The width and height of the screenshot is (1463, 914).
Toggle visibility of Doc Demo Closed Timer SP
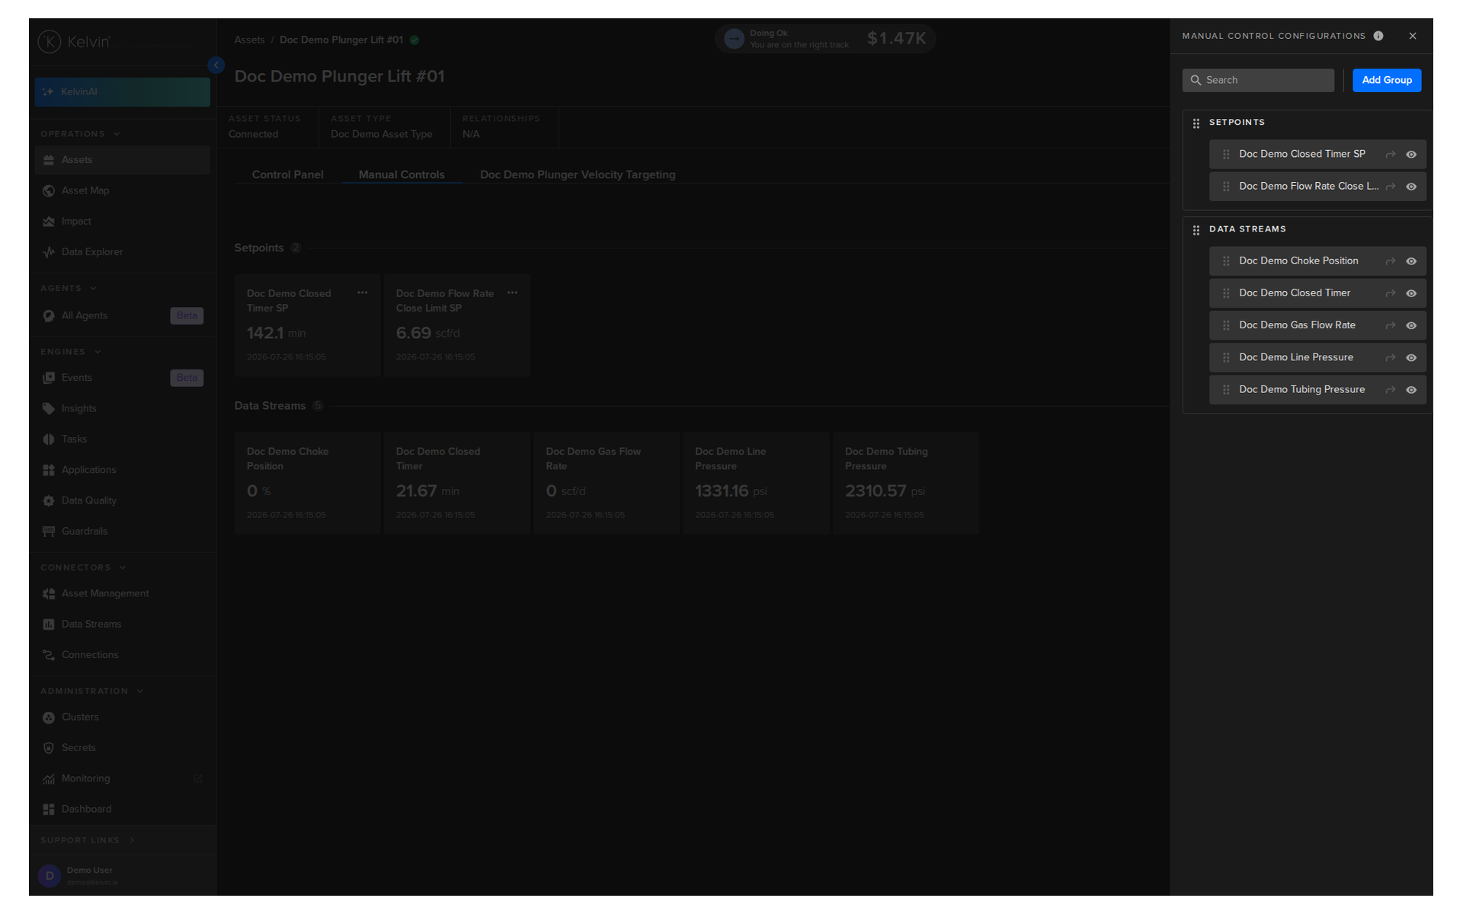(1411, 155)
